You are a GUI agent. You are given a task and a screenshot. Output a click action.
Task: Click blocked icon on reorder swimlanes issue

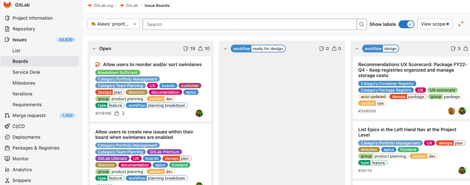pyautogui.click(x=98, y=65)
